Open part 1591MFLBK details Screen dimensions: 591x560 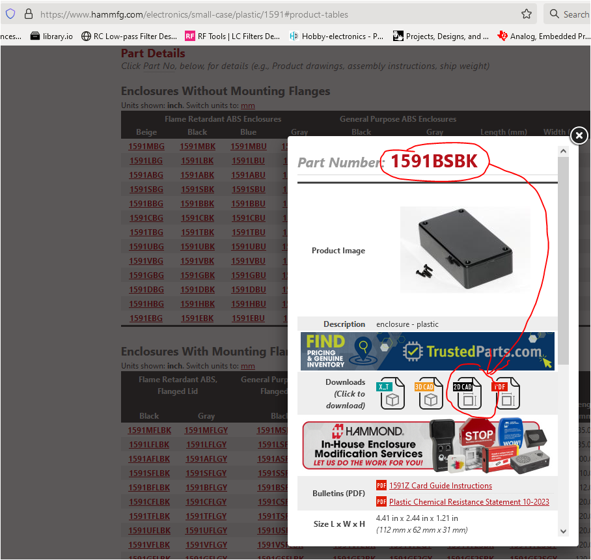tap(149, 430)
